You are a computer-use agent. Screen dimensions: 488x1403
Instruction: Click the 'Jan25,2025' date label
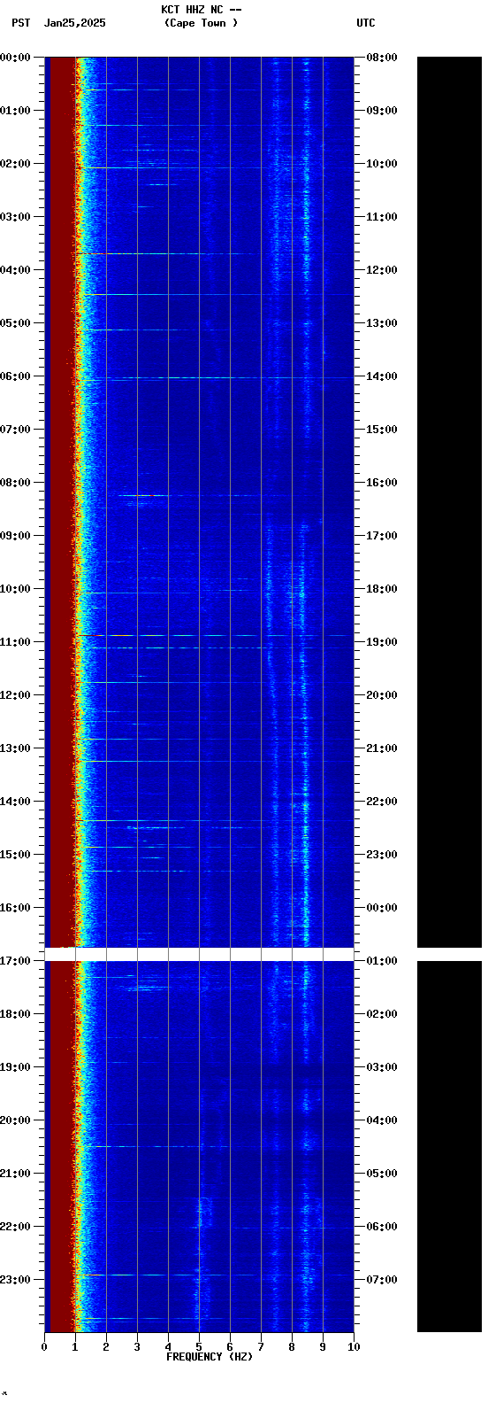coord(75,23)
